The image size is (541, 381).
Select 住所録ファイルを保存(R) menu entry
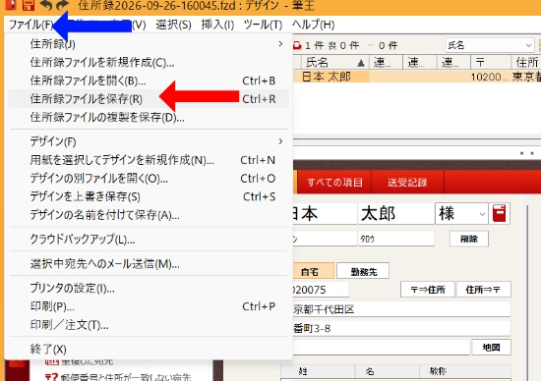pyautogui.click(x=149, y=99)
